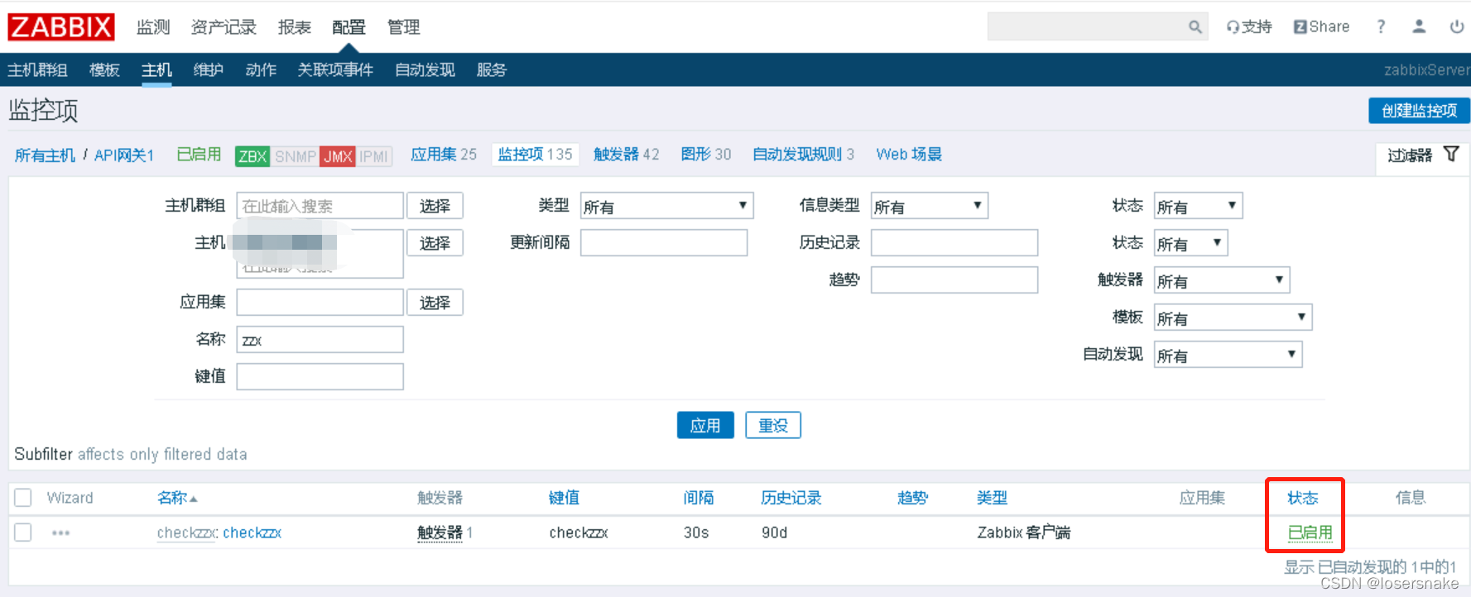Focus the 更新间隔 input field

(664, 243)
